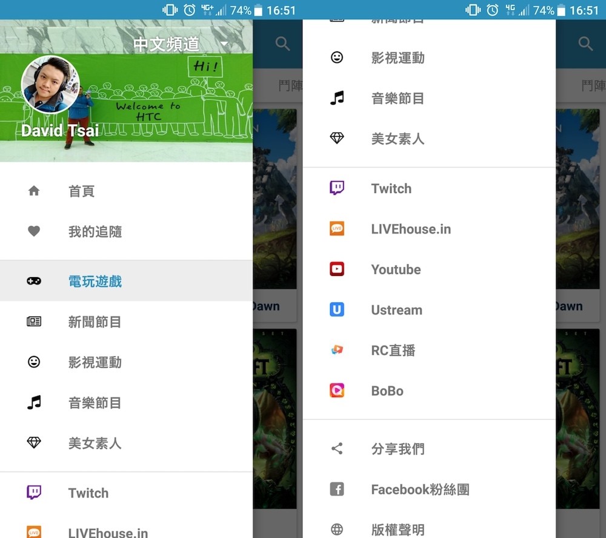The width and height of the screenshot is (606, 538).
Task: Tap the Facebook icon
Action: (337, 489)
